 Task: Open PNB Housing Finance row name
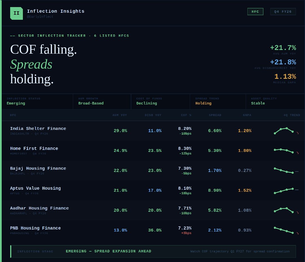click(x=35, y=228)
